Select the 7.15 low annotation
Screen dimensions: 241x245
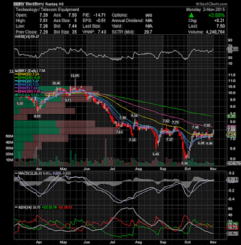pos(132,140)
